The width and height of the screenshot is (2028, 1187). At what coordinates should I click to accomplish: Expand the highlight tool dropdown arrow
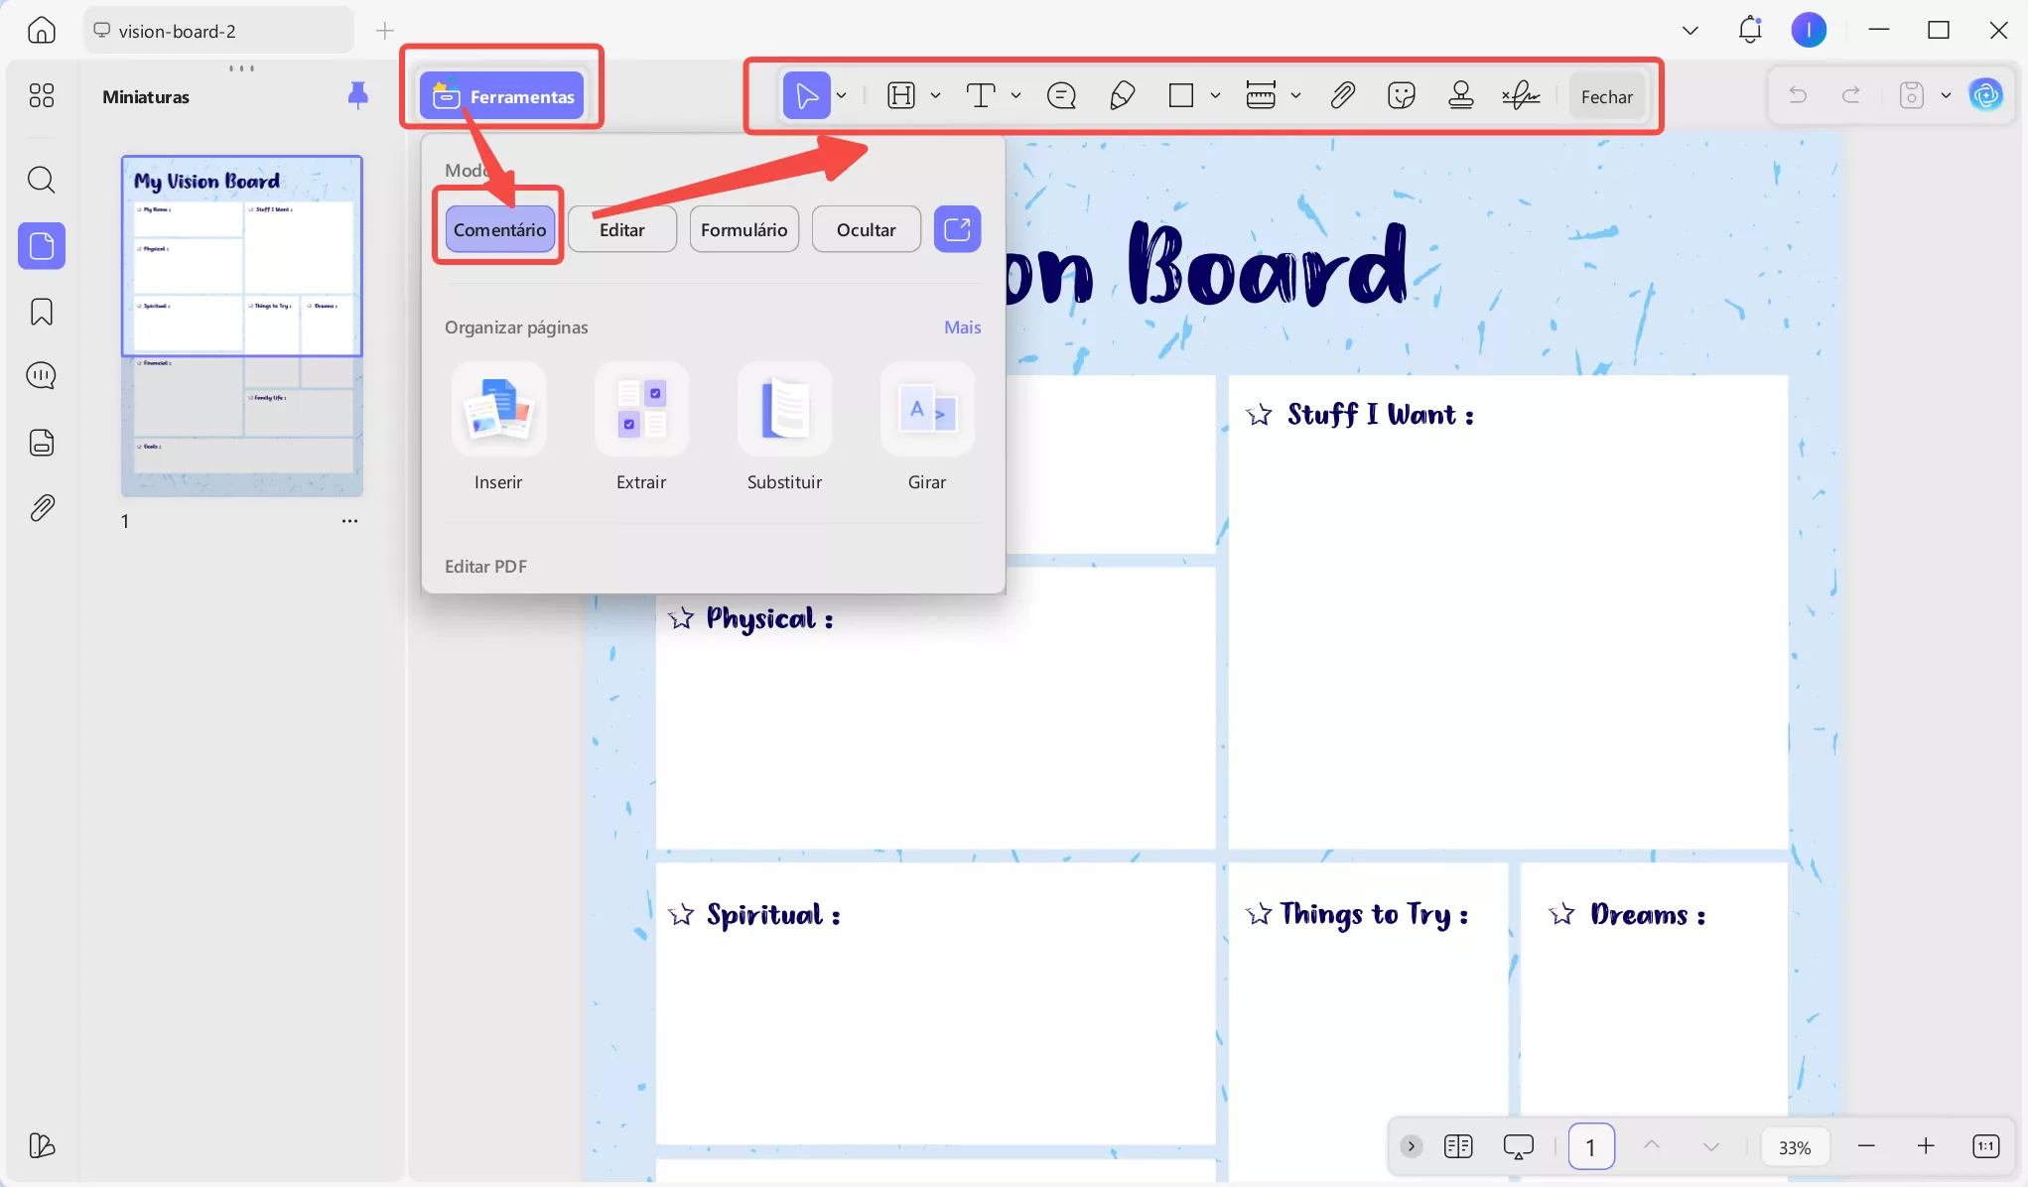coord(935,96)
